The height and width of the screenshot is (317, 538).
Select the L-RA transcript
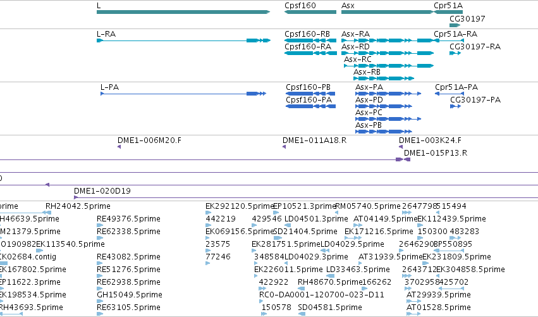point(183,40)
